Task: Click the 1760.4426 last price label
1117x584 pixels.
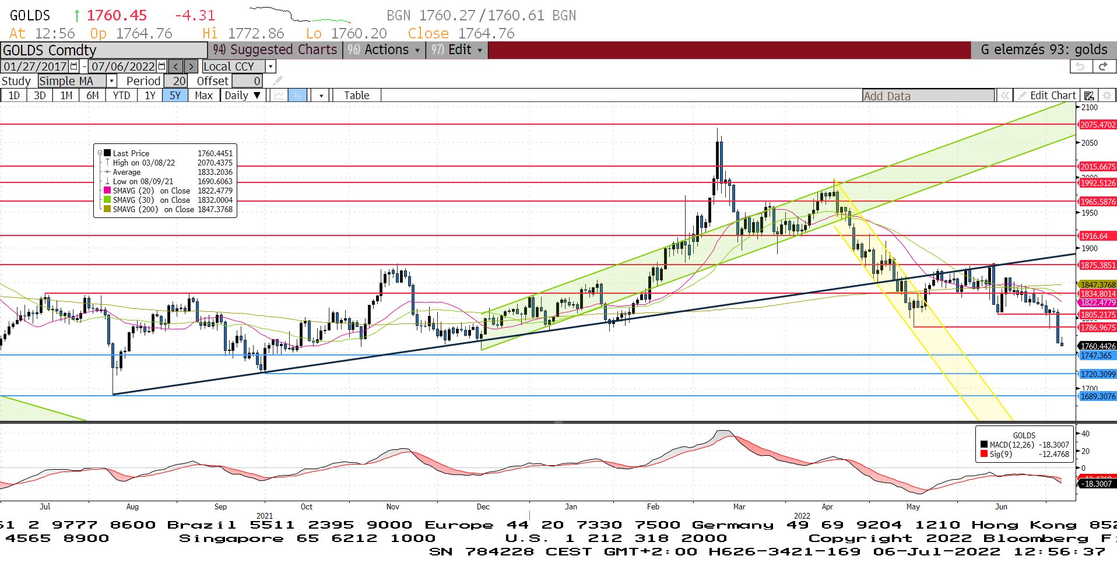Action: coord(1098,346)
